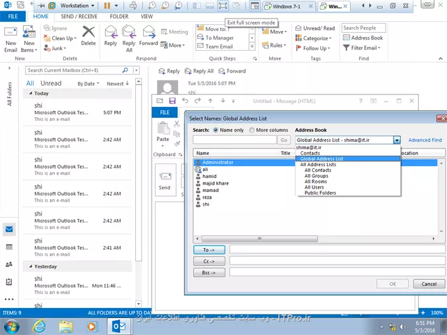Click Cancel in Select Names dialog
Viewport: 447px width, 335px height.
point(429,284)
